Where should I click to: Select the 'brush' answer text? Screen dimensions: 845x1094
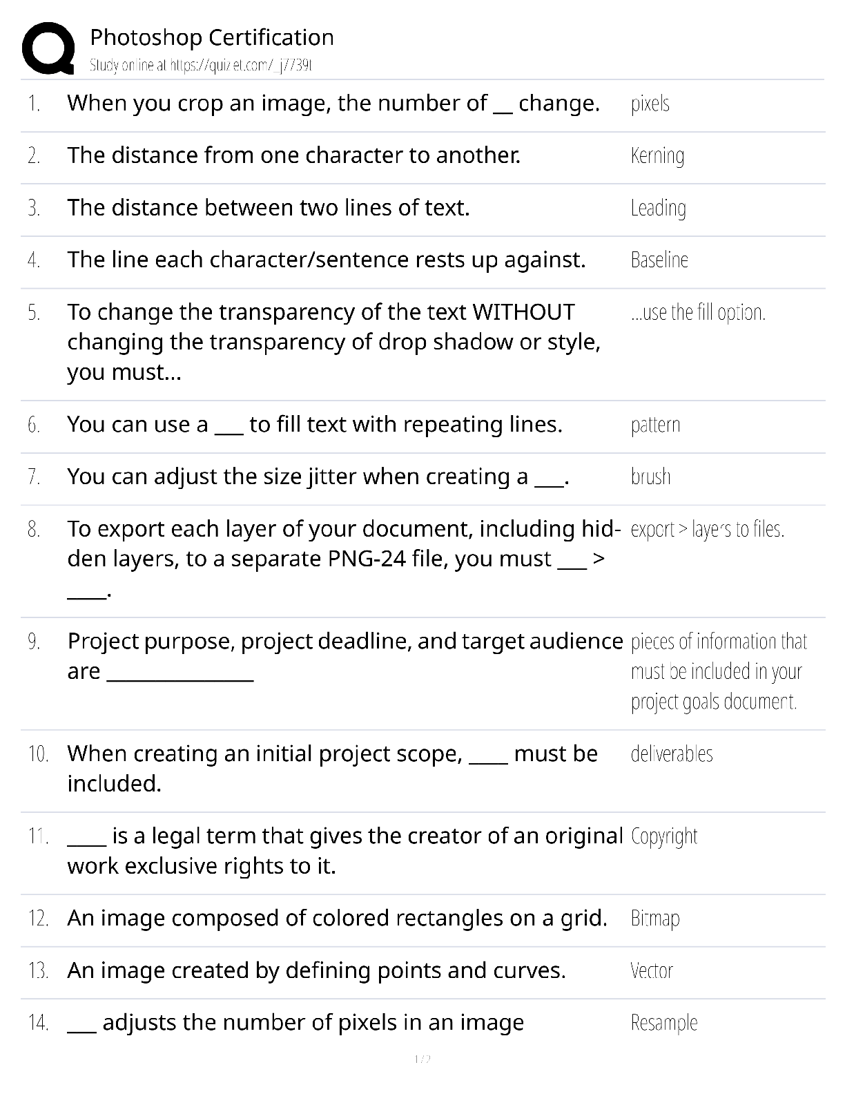click(x=650, y=477)
